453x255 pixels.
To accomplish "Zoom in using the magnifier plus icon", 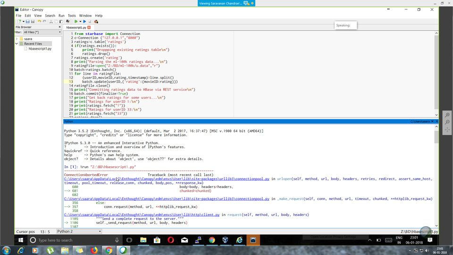I will [x=447, y=115].
